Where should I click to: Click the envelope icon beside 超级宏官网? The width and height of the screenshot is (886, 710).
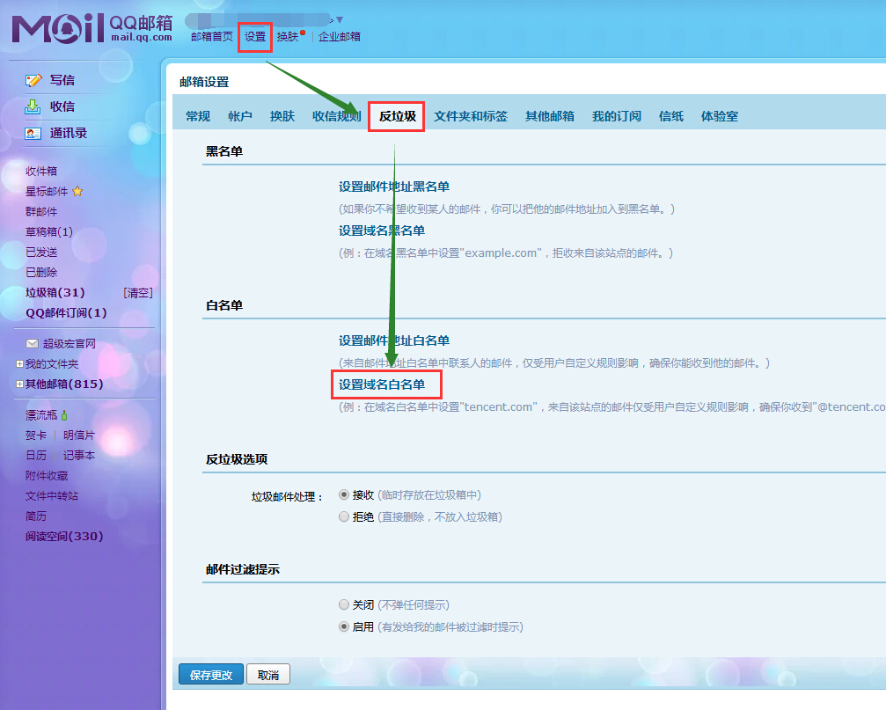coord(32,344)
